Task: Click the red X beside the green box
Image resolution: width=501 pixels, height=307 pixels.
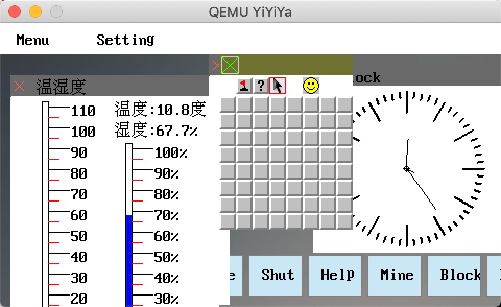Action: tap(216, 65)
